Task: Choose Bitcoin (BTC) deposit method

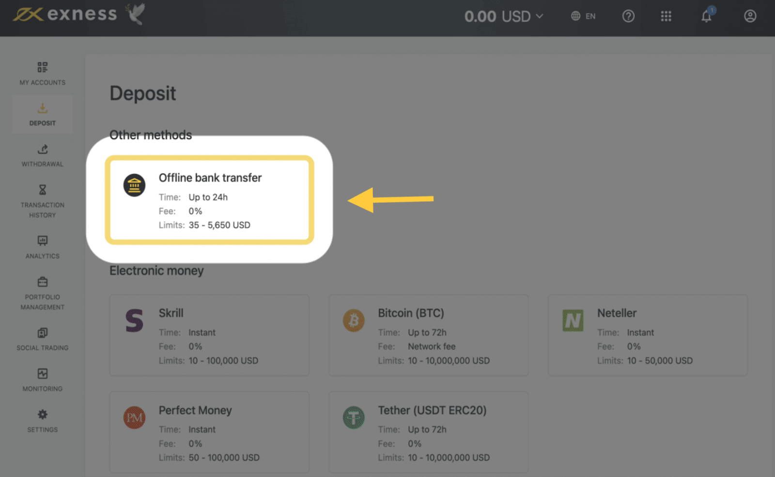Action: coord(428,335)
